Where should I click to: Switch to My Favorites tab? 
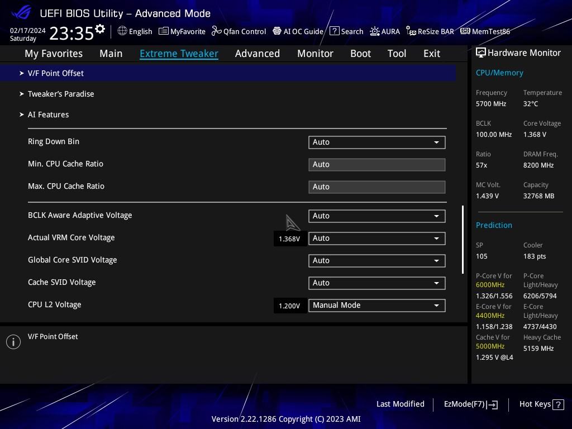pyautogui.click(x=54, y=54)
